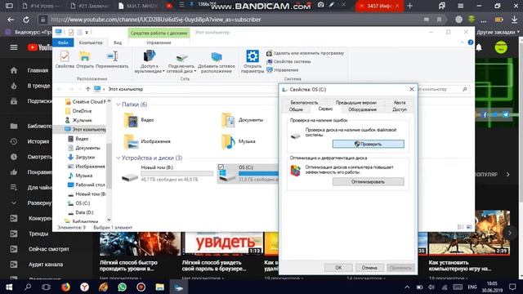Open the Windows Start menu
This screenshot has width=523, height=294.
tap(9, 287)
